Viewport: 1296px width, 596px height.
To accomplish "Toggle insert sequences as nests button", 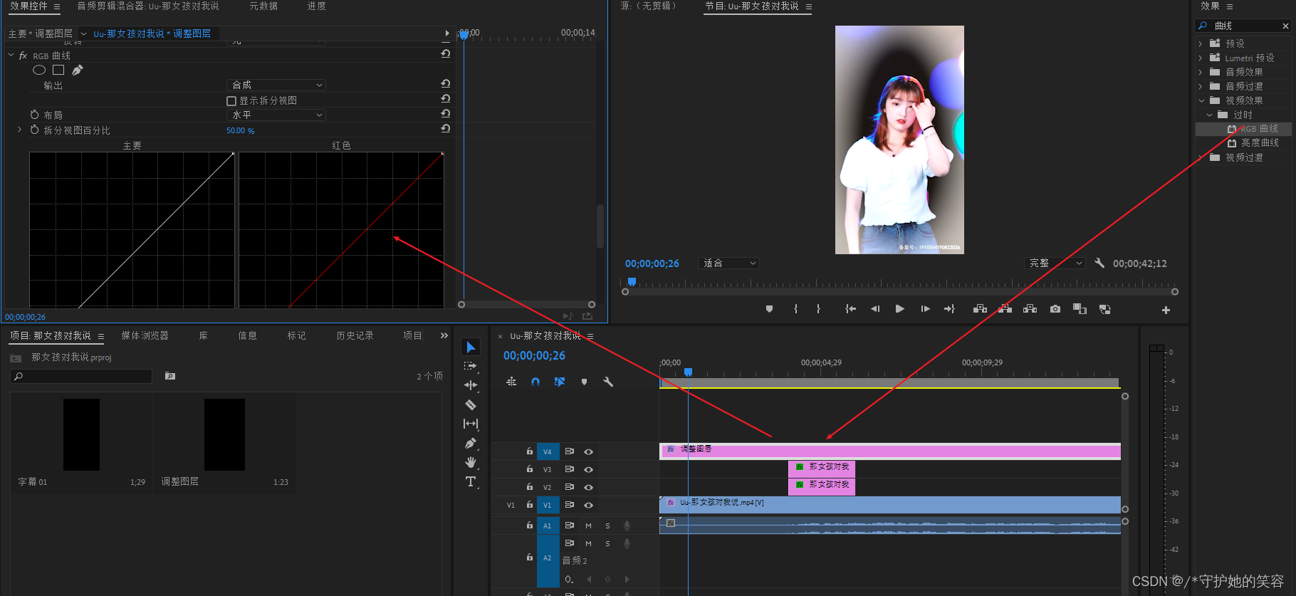I will (511, 382).
